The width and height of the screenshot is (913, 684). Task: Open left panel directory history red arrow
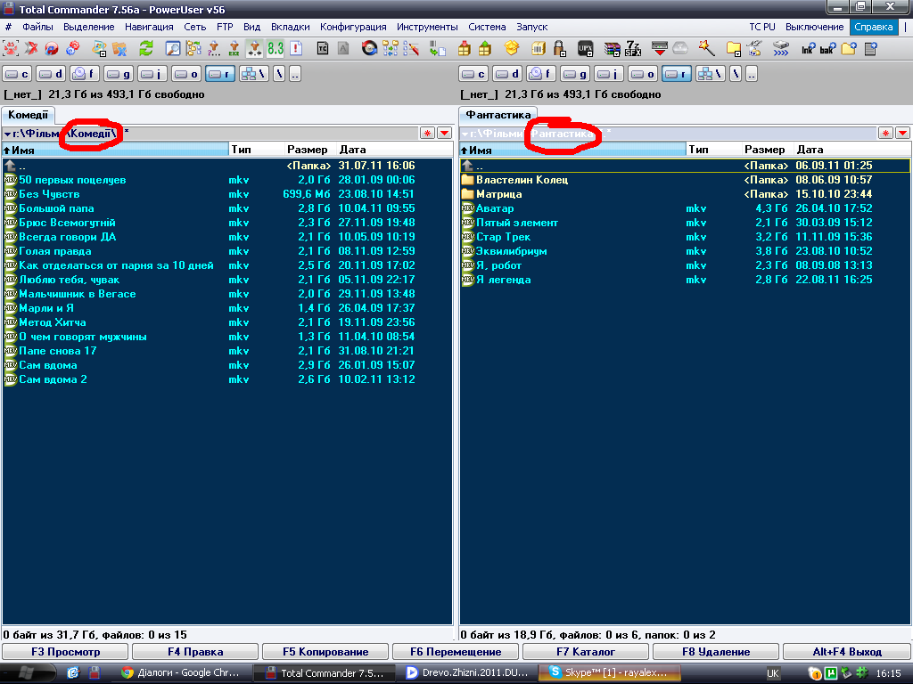pyautogui.click(x=445, y=134)
